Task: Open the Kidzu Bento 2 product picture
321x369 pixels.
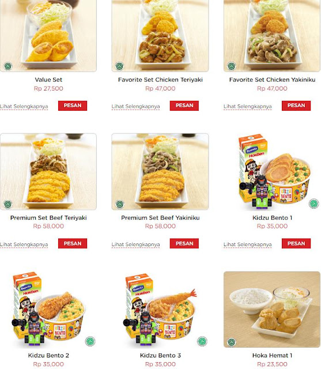Action: tap(48, 310)
